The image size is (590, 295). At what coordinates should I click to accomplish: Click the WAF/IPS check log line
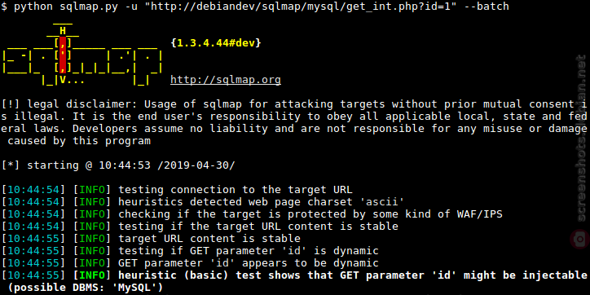(x=252, y=214)
